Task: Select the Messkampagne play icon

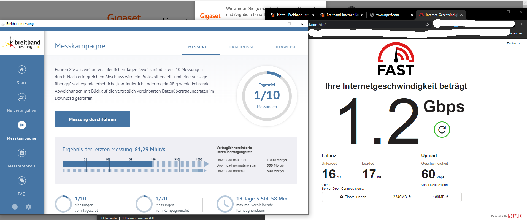Action: [22, 125]
